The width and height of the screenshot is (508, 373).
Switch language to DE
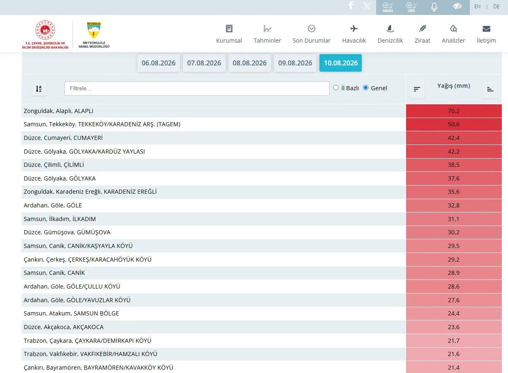click(x=496, y=7)
